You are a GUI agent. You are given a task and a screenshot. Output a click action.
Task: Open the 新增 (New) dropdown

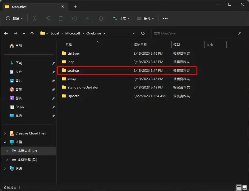[x=15, y=18]
